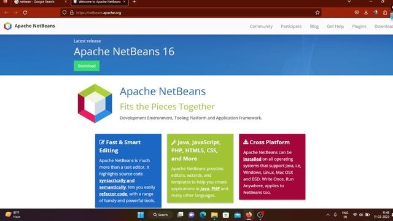The width and height of the screenshot is (393, 221).
Task: Bookmark this page with star icon
Action: [x=317, y=12]
